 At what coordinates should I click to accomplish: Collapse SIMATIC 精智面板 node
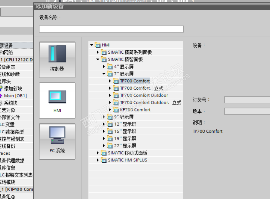click(x=98, y=59)
